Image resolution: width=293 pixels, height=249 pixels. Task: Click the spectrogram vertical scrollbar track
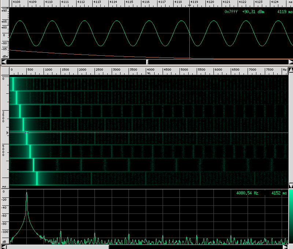290,128
